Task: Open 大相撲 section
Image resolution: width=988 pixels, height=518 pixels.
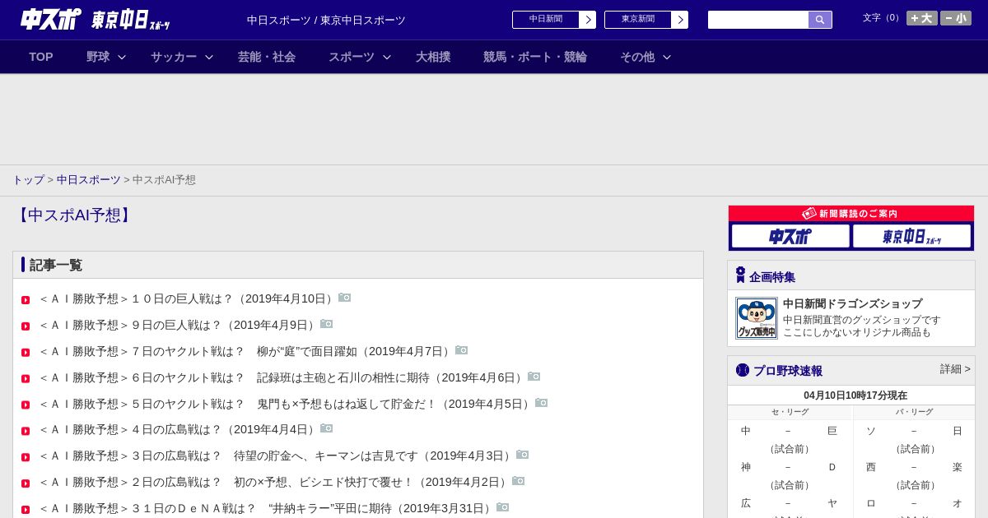Action: 433,57
